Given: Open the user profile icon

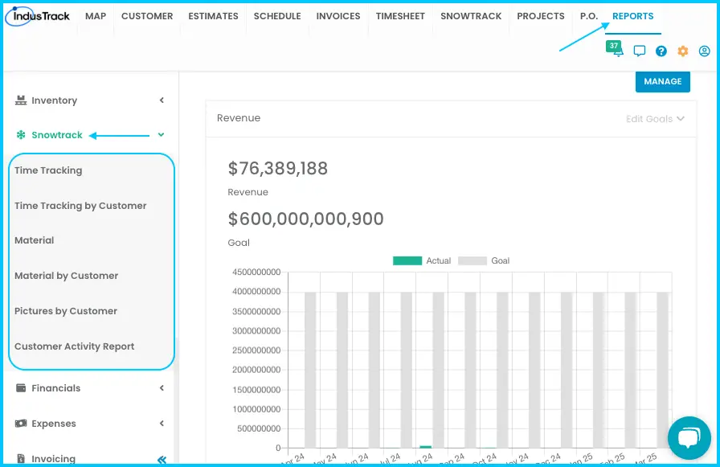Looking at the screenshot, I should point(705,51).
